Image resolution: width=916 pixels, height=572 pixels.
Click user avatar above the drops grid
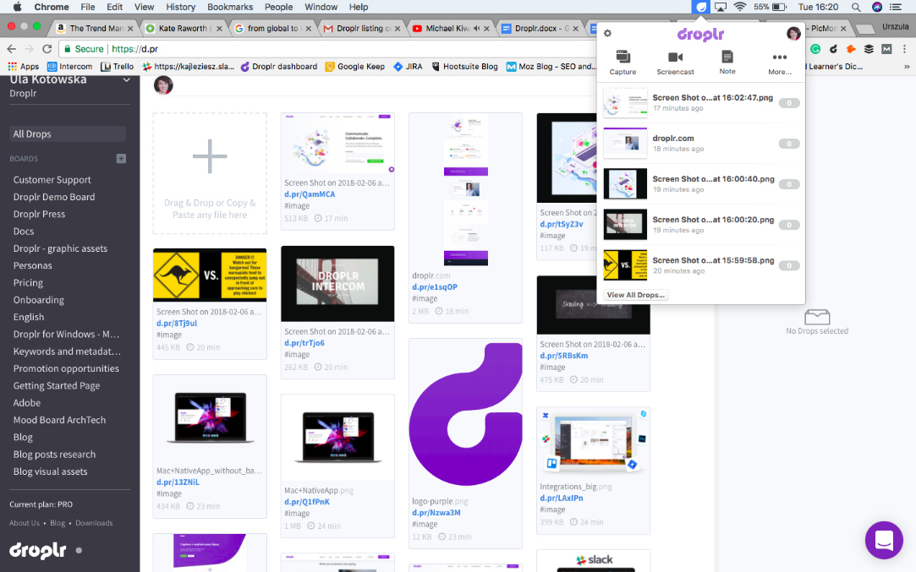click(x=163, y=85)
